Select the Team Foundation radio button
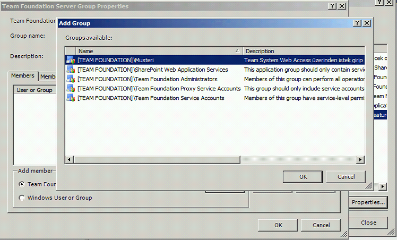 tap(22, 184)
